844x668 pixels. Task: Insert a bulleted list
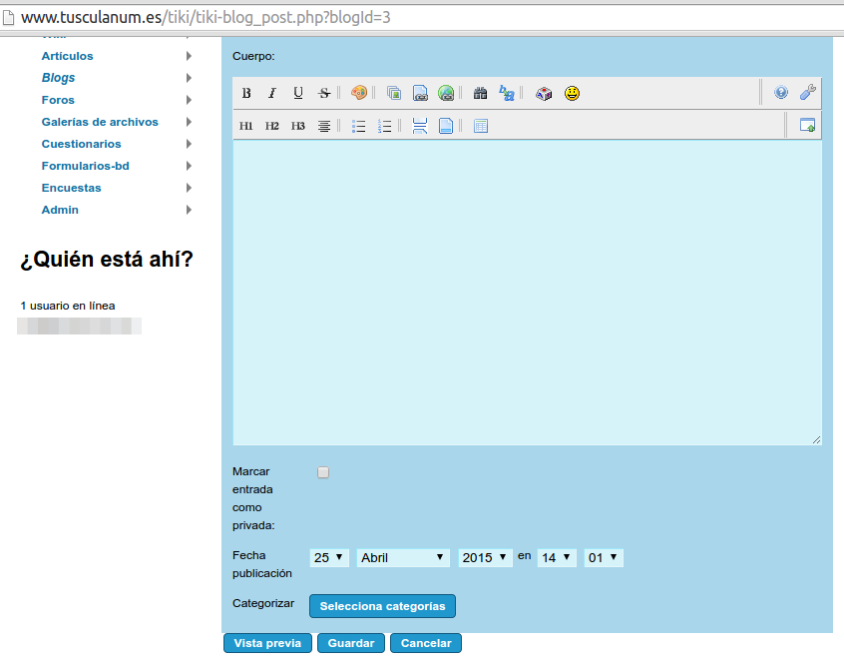pos(359,126)
